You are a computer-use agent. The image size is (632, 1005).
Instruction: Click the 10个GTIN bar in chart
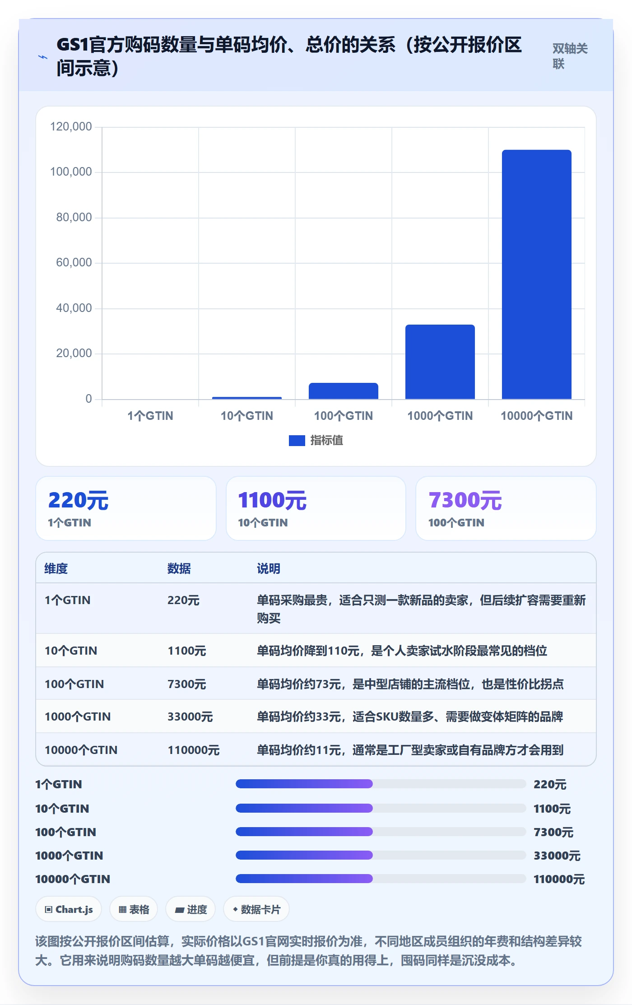246,398
